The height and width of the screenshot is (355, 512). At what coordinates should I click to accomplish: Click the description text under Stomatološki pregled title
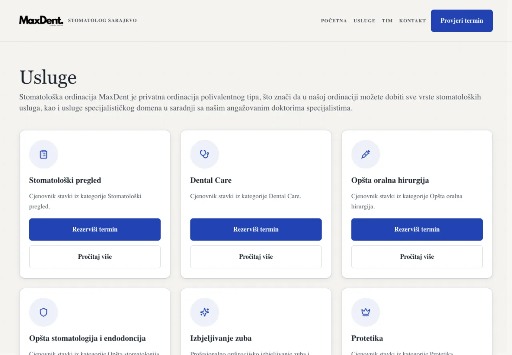click(85, 201)
